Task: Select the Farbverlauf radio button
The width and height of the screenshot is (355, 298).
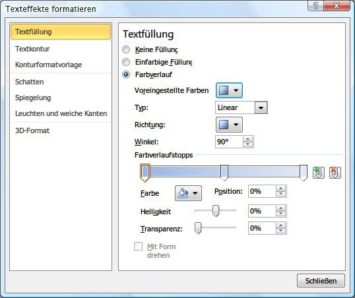Action: tap(126, 74)
